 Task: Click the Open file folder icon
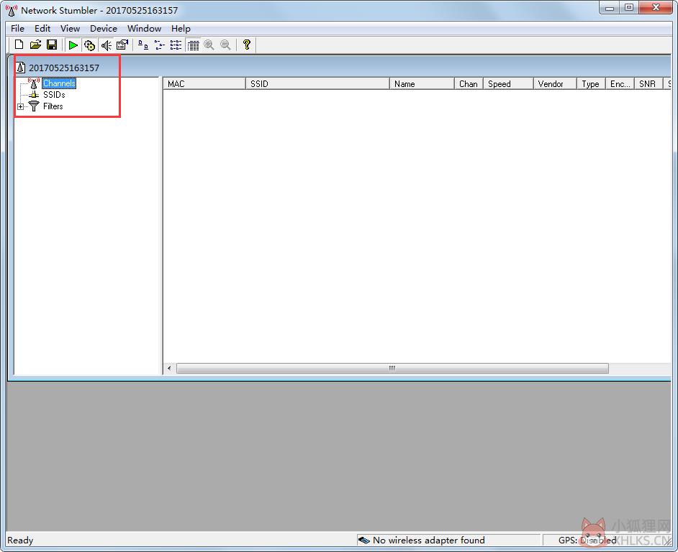(x=35, y=45)
